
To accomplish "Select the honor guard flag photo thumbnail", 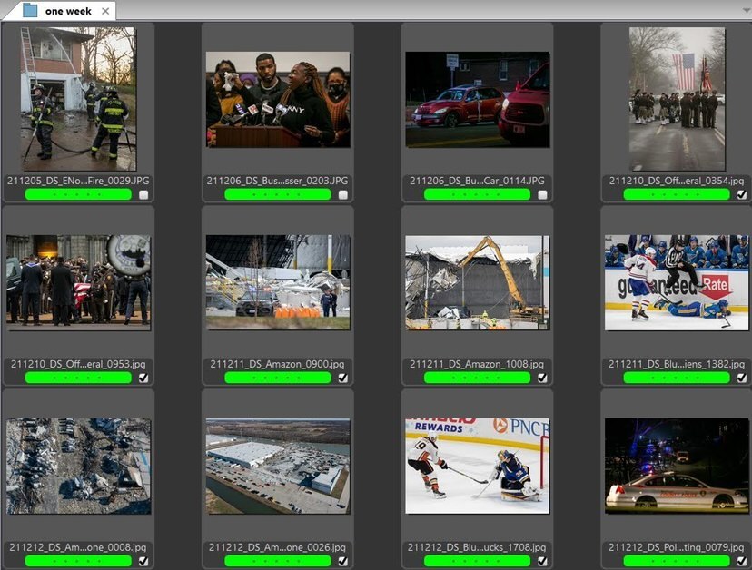I will (677, 100).
